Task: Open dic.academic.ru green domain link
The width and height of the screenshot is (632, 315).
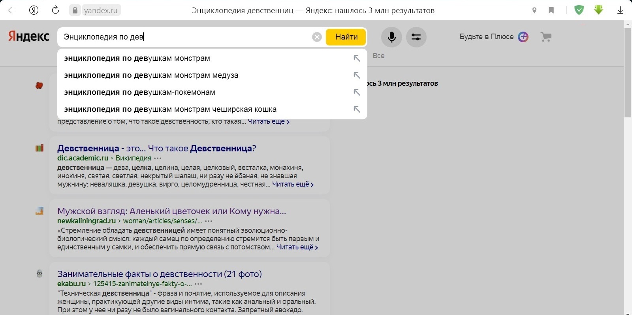Action: (83, 158)
